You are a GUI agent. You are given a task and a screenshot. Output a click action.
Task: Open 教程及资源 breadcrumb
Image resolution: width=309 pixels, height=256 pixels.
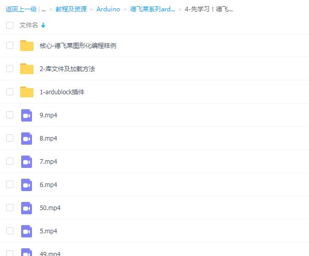coord(71,9)
